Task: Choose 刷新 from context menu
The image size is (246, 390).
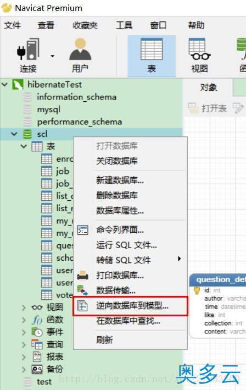Action: coord(130,340)
